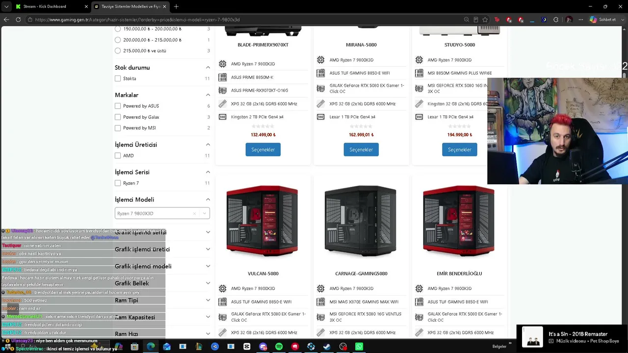Screen dimensions: 628x353
Task: Reload the page with the refresh icon
Action: (x=18, y=20)
